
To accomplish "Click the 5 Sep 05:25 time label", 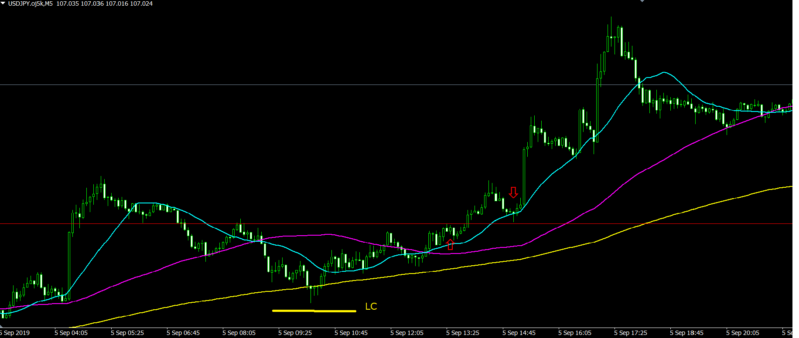I will (x=127, y=333).
